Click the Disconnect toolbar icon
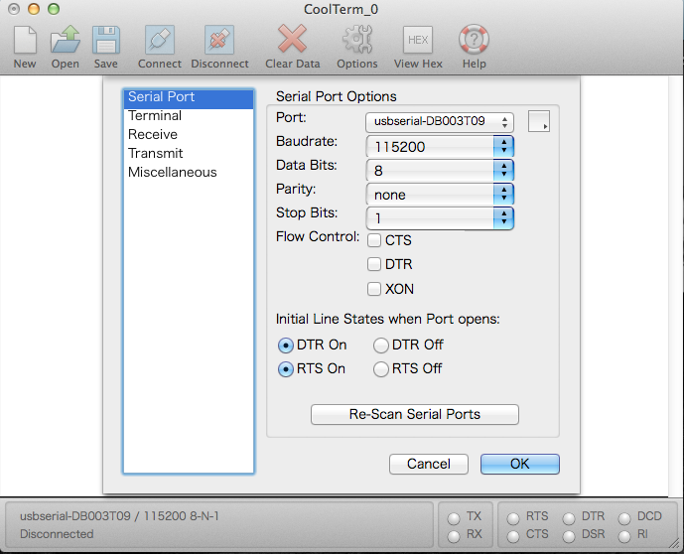 pos(219,41)
